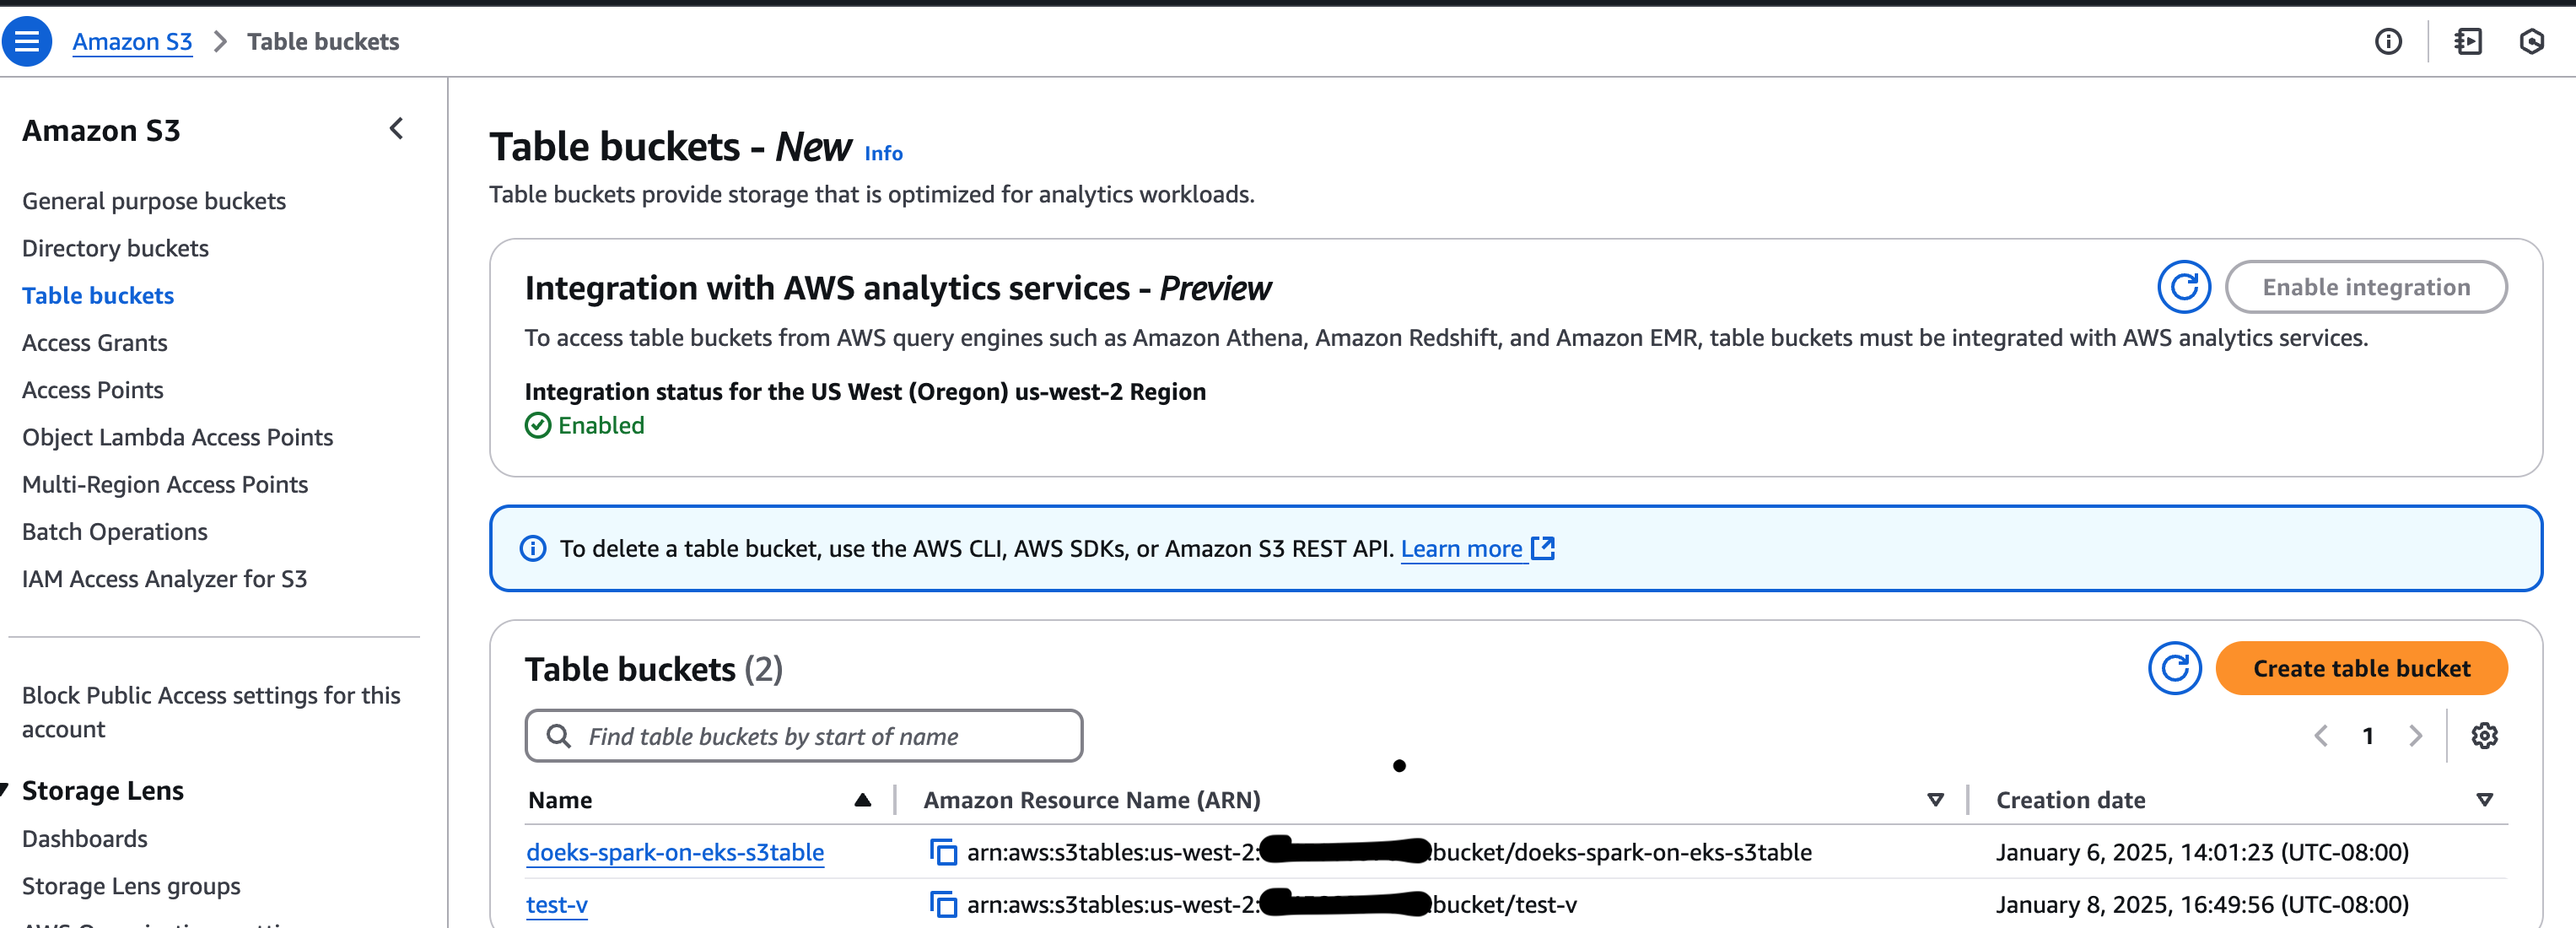Viewport: 2576px width, 928px height.
Task: Sort by Creation date column
Action: click(x=2484, y=800)
